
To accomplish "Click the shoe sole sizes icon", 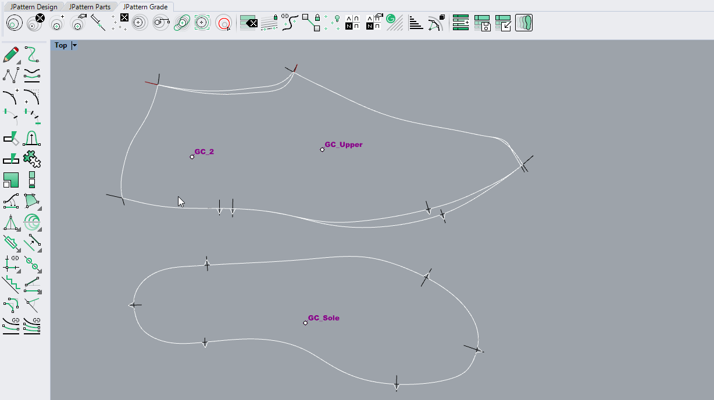I will (x=523, y=23).
